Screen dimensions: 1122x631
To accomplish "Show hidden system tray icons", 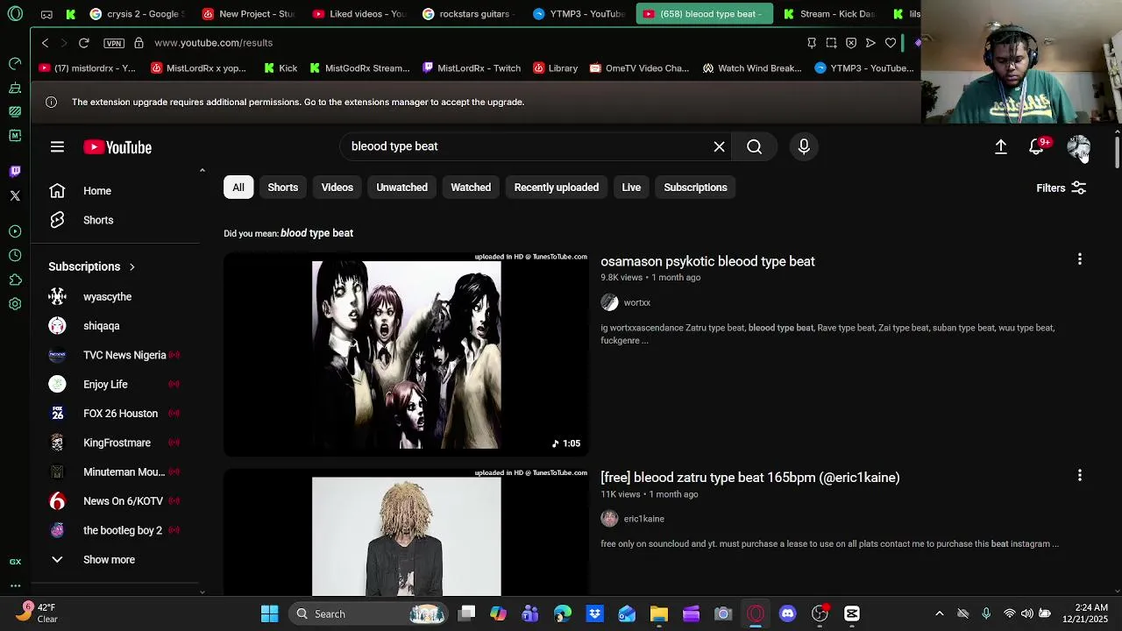I will click(x=940, y=613).
